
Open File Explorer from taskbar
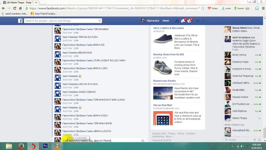[9, 146]
